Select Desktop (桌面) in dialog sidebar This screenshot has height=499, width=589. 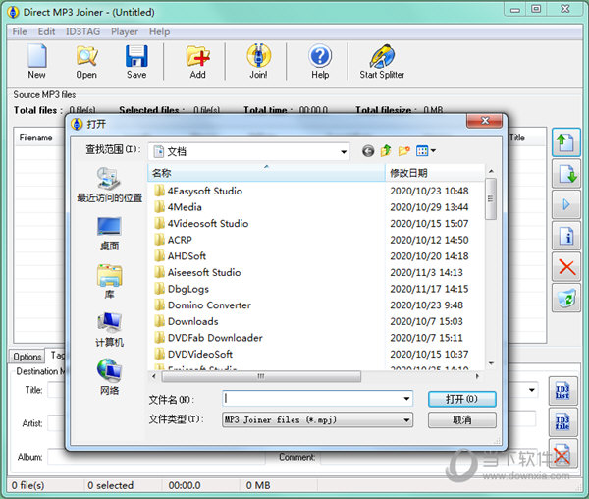(x=109, y=234)
